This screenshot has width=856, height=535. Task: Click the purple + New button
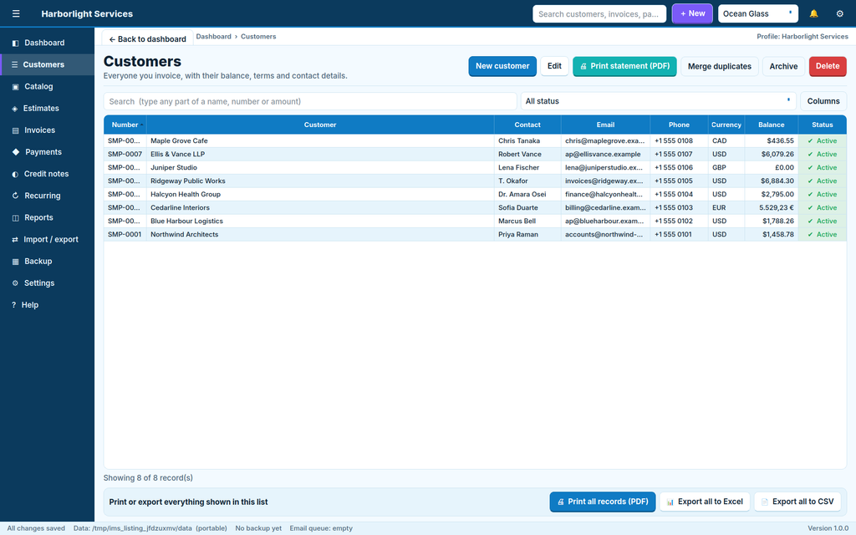point(692,13)
